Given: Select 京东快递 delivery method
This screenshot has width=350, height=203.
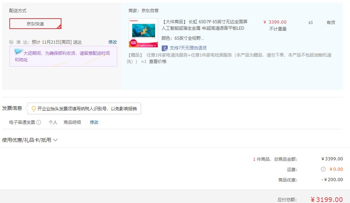Looking at the screenshot, I should click(35, 24).
